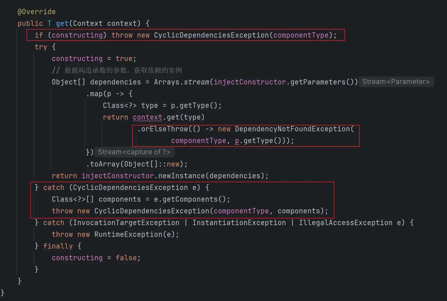Click InvocationTargetException in the catch clause
Viewport: 447px width, 301px height.
[x=126, y=223]
